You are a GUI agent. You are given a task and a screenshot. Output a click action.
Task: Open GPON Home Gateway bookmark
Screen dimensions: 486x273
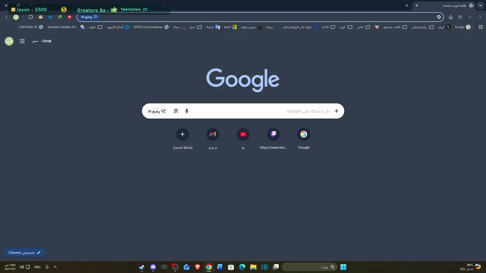[x=151, y=27]
